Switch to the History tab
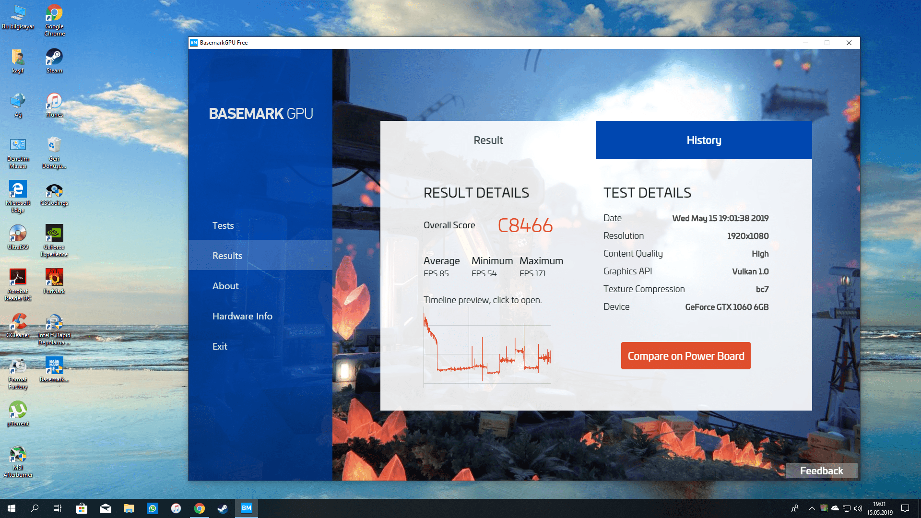921x518 pixels. tap(704, 140)
